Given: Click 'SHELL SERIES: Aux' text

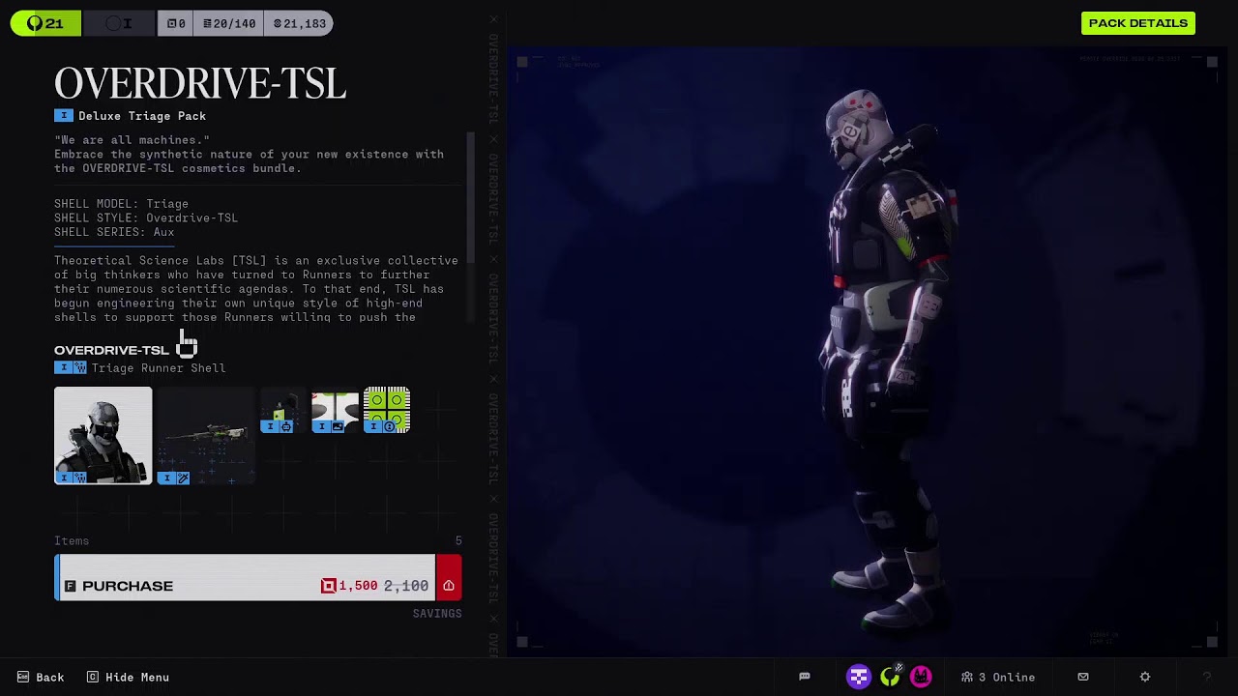Looking at the screenshot, I should [114, 232].
